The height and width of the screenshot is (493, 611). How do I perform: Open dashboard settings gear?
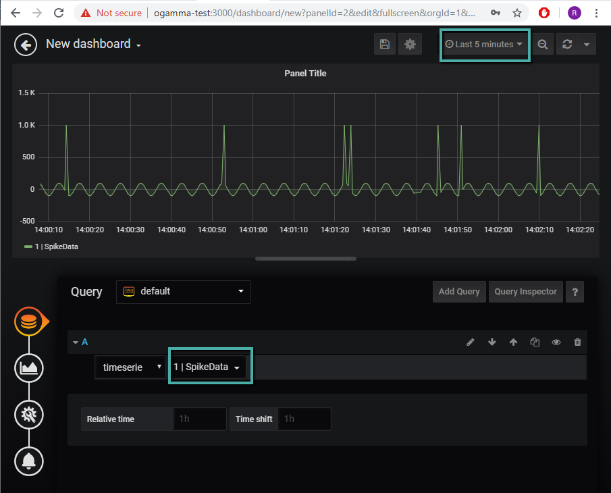coord(410,45)
